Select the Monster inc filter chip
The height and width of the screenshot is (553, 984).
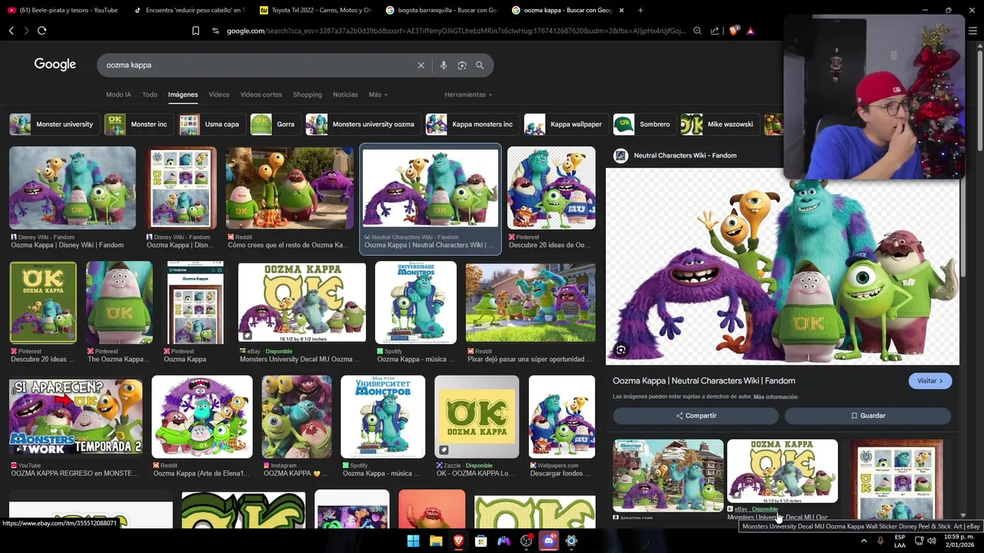click(138, 124)
